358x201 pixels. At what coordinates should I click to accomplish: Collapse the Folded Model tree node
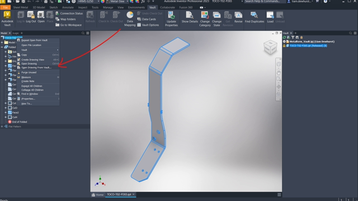pyautogui.click(x=2, y=47)
